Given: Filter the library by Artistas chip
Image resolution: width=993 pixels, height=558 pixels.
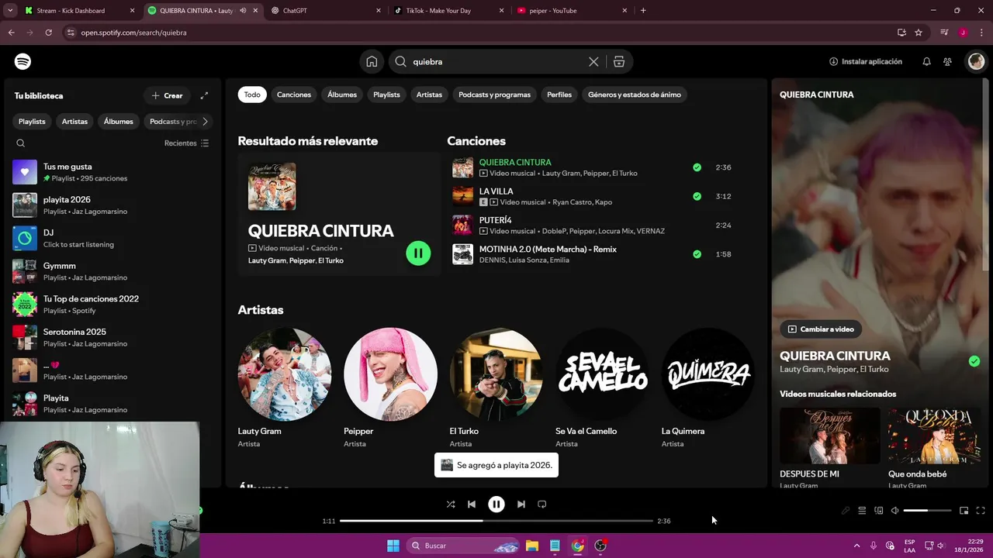Looking at the screenshot, I should point(74,122).
